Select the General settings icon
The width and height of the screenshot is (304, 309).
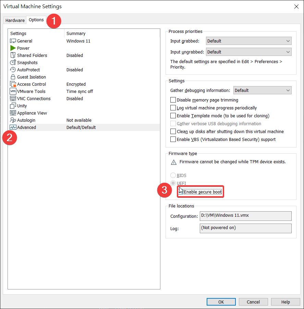(13, 41)
